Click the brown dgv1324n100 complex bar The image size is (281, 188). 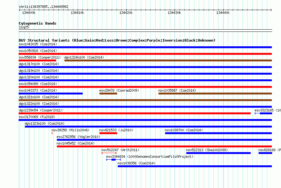pos(168,60)
